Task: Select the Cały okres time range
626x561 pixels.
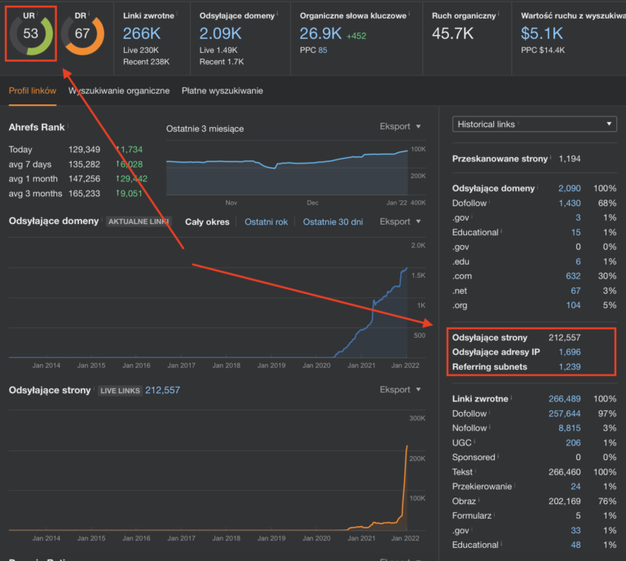Action: (207, 222)
